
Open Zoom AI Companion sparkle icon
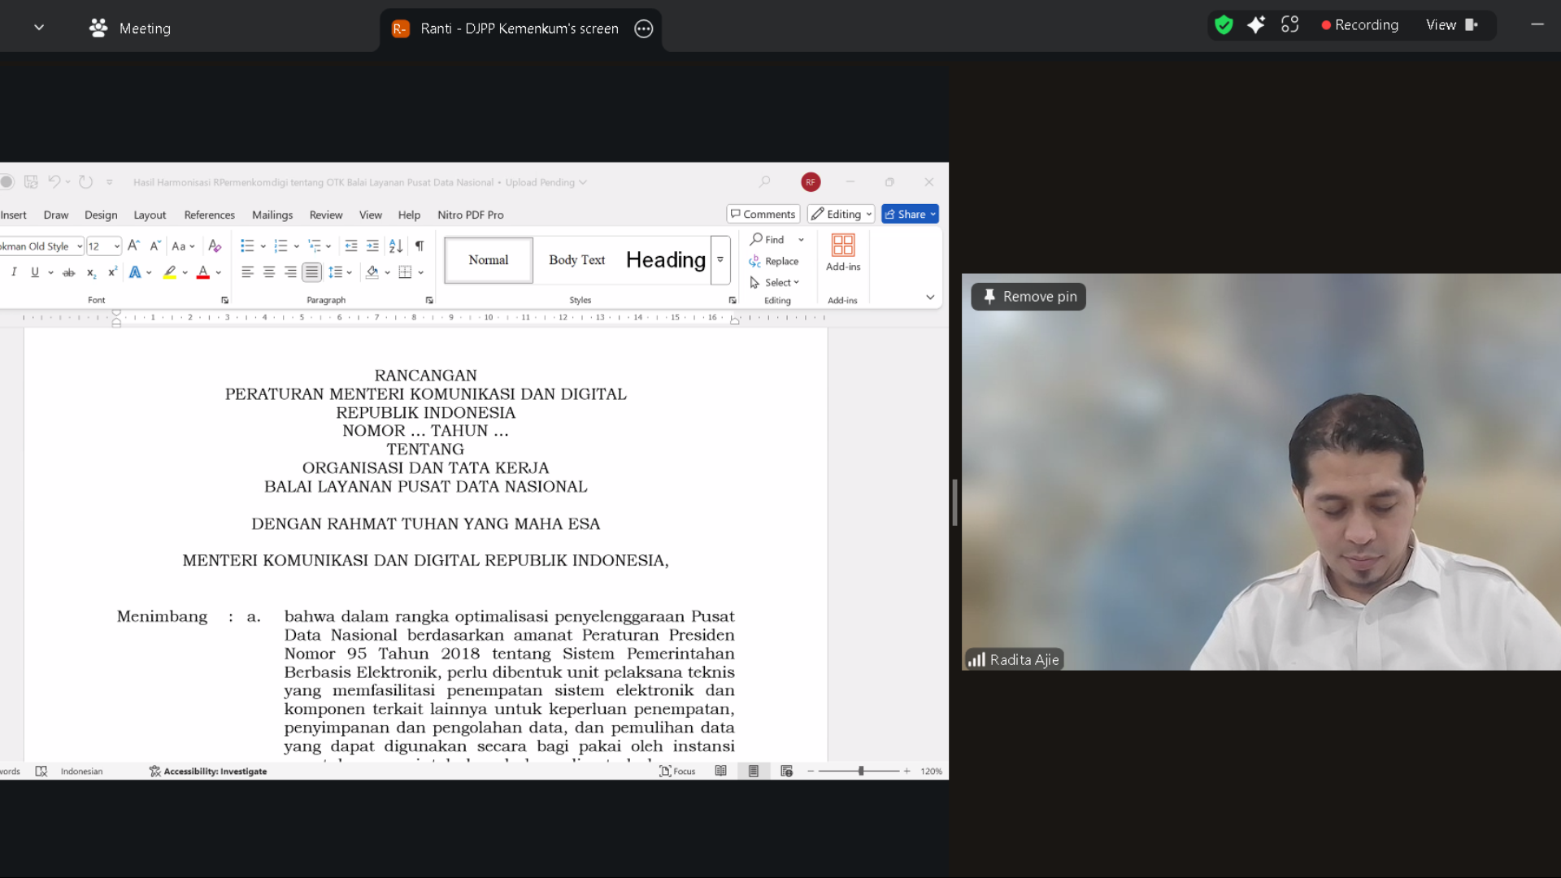click(1255, 25)
